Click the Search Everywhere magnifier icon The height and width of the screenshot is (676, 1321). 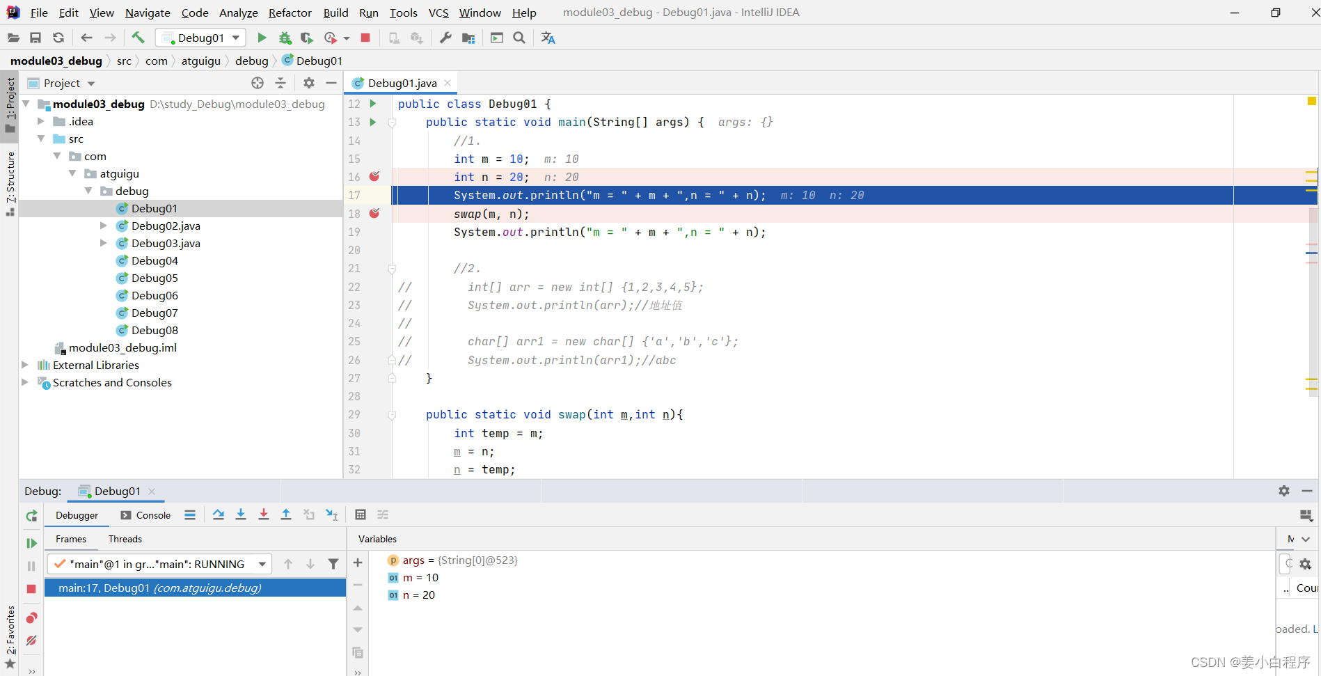(x=519, y=38)
